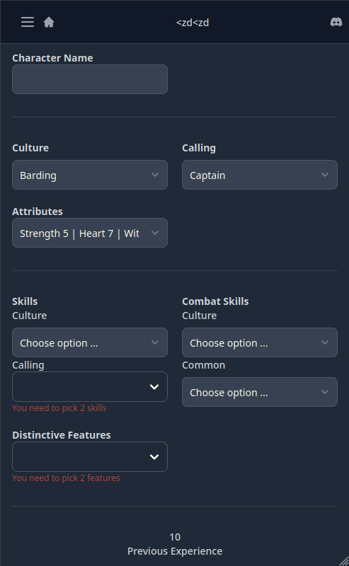Screen dimensions: 349x566
Task: Open the Culture dropdown showing Barding
Action: coord(90,175)
